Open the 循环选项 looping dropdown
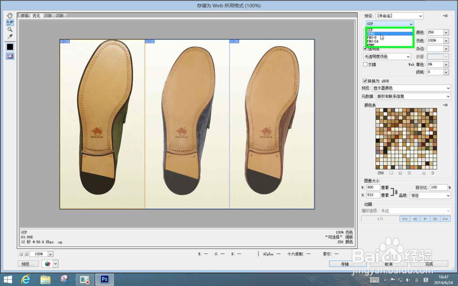Image resolution: width=458 pixels, height=286 pixels. click(415, 210)
